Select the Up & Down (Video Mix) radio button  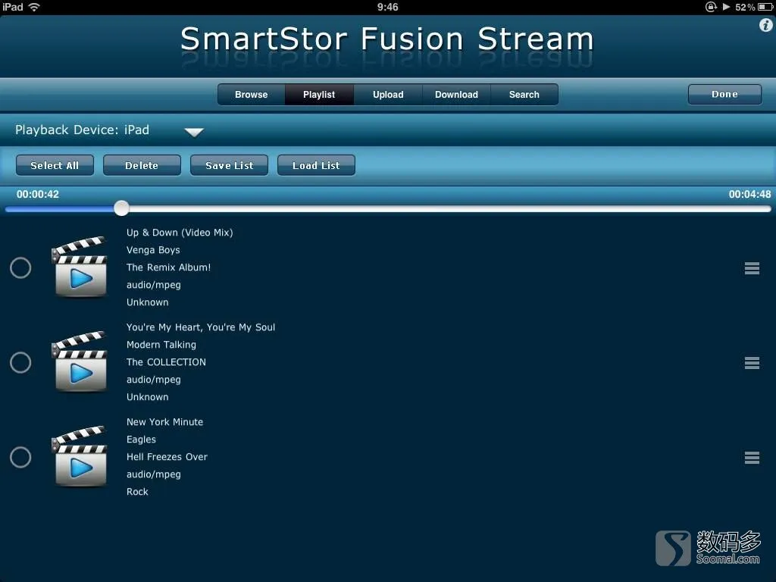coord(20,268)
